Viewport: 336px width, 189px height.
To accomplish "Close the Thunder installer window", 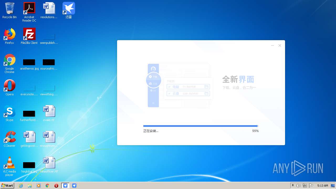I will click(x=280, y=45).
